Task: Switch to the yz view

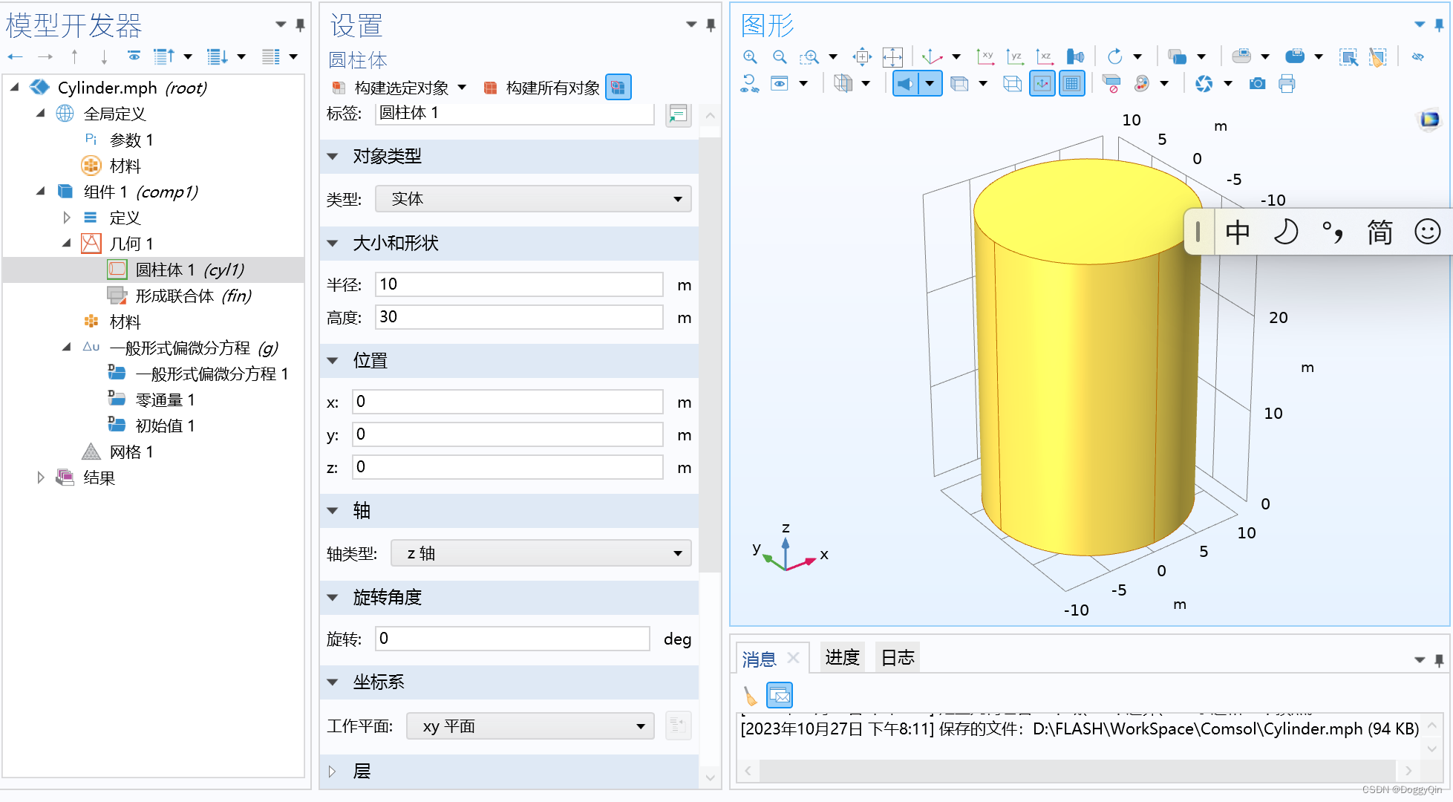Action: click(x=1014, y=56)
